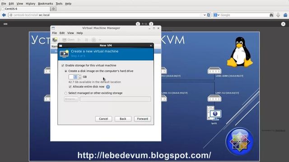Image resolution: width=289 pixels, height=162 pixels.
Task: Open the Help menu in Virtual Machine Manager
Action: tap(79, 33)
